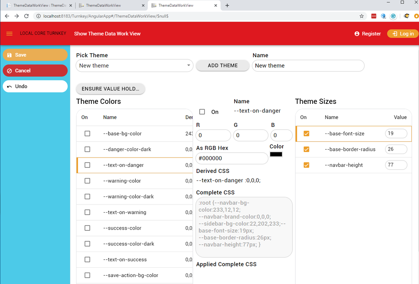419x284 pixels.
Task: Click the red extension icon in toolbar
Action: pos(374,16)
